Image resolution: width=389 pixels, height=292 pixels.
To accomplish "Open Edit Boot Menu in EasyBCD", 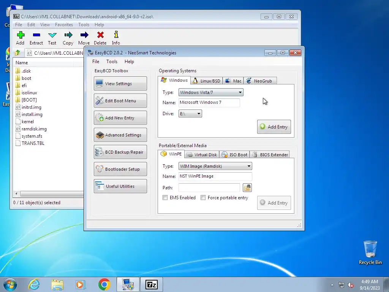I will click(x=120, y=100).
